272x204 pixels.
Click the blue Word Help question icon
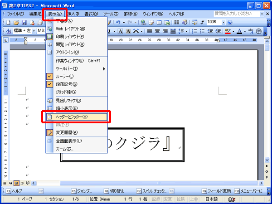(230, 22)
